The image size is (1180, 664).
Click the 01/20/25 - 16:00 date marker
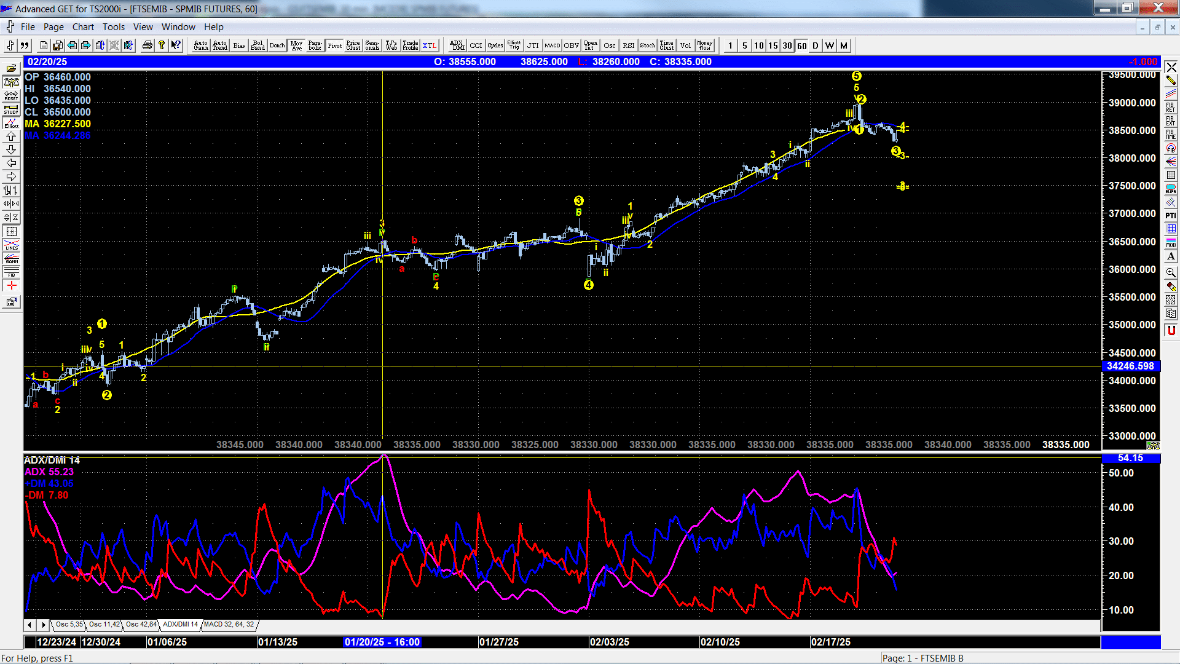click(x=382, y=642)
